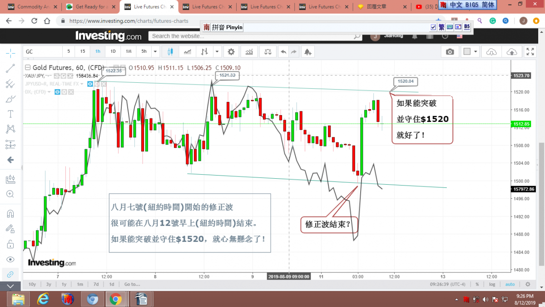The image size is (545, 307).
Task: Open the US flag language selector
Action: tap(459, 36)
